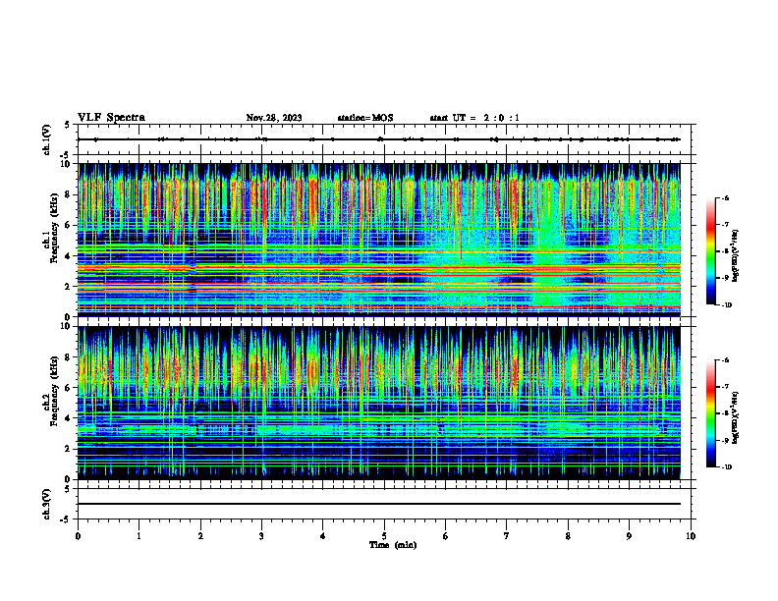Click the "-8" label on ch.1 colorbar
This screenshot has height=601, width=778.
pyautogui.click(x=725, y=251)
